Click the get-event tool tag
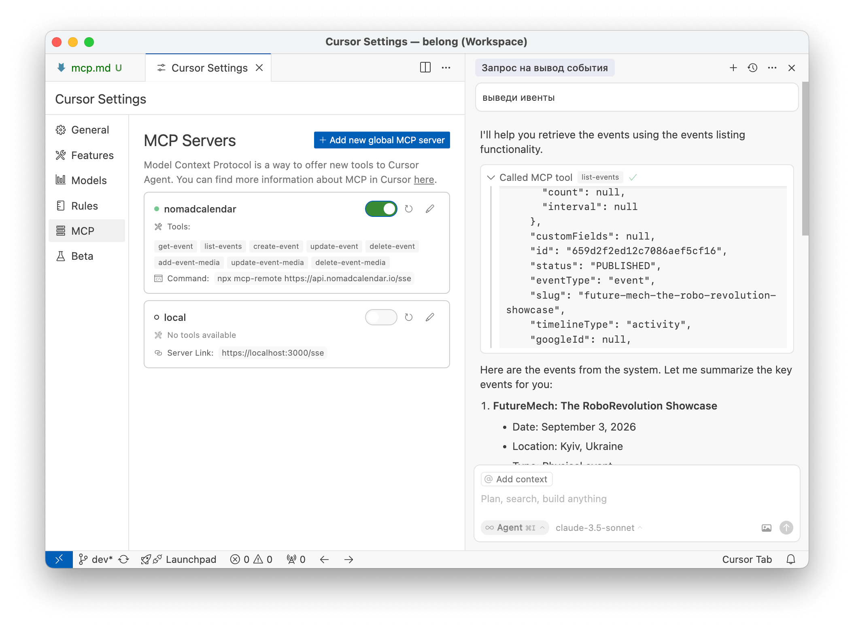The height and width of the screenshot is (628, 854). coord(175,246)
